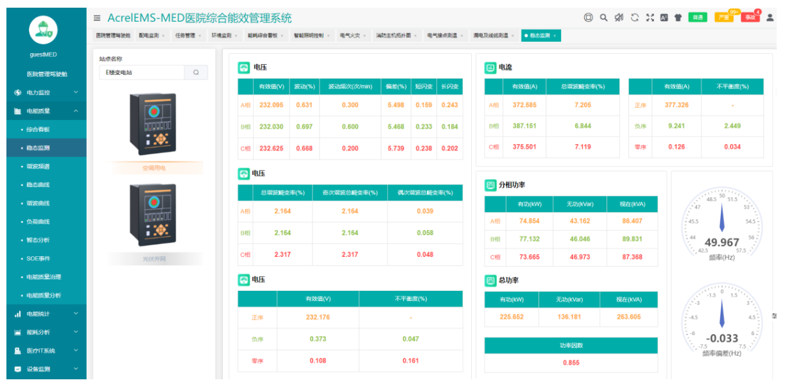Switch to the 电气火灾 tab

[350, 36]
